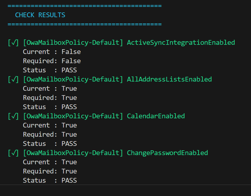Screen dimensions: 251x196
Task: Click the CHECK RESULTS heading
Action: (x=40, y=15)
